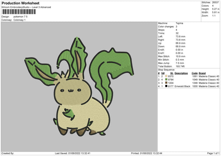Click the black color swatch for thread 8177
The height and width of the screenshot is (156, 221).
coord(166,86)
